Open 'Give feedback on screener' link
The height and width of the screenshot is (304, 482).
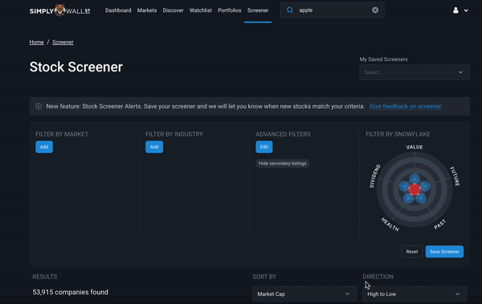(405, 106)
